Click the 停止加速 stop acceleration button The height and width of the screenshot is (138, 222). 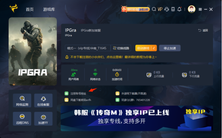[170, 48]
